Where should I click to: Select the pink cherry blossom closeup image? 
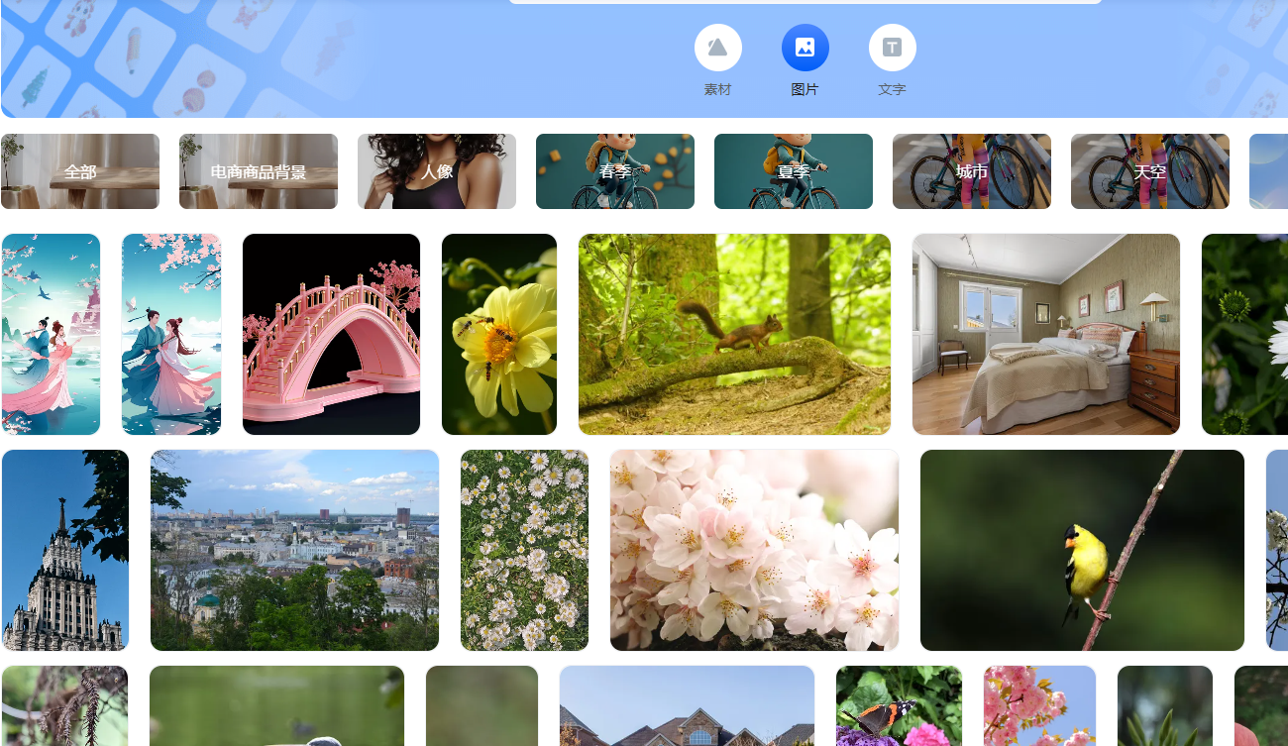754,550
